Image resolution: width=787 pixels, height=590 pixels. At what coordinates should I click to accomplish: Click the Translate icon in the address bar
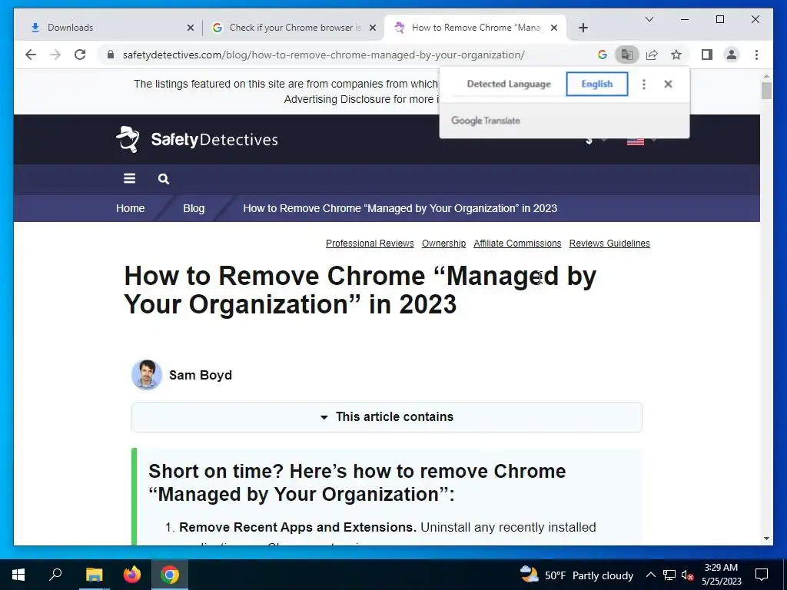(627, 55)
